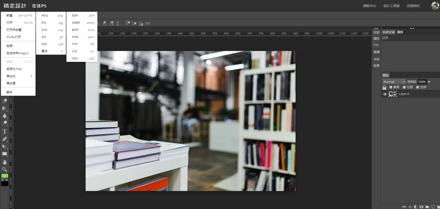Select the Gradient tool
The image size is (440, 209).
(5, 108)
